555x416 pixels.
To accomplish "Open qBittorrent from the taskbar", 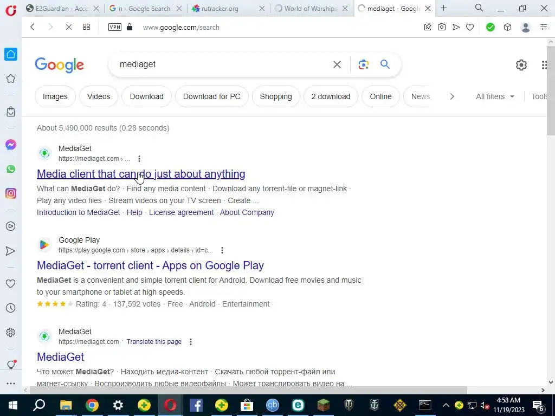I will point(273,405).
